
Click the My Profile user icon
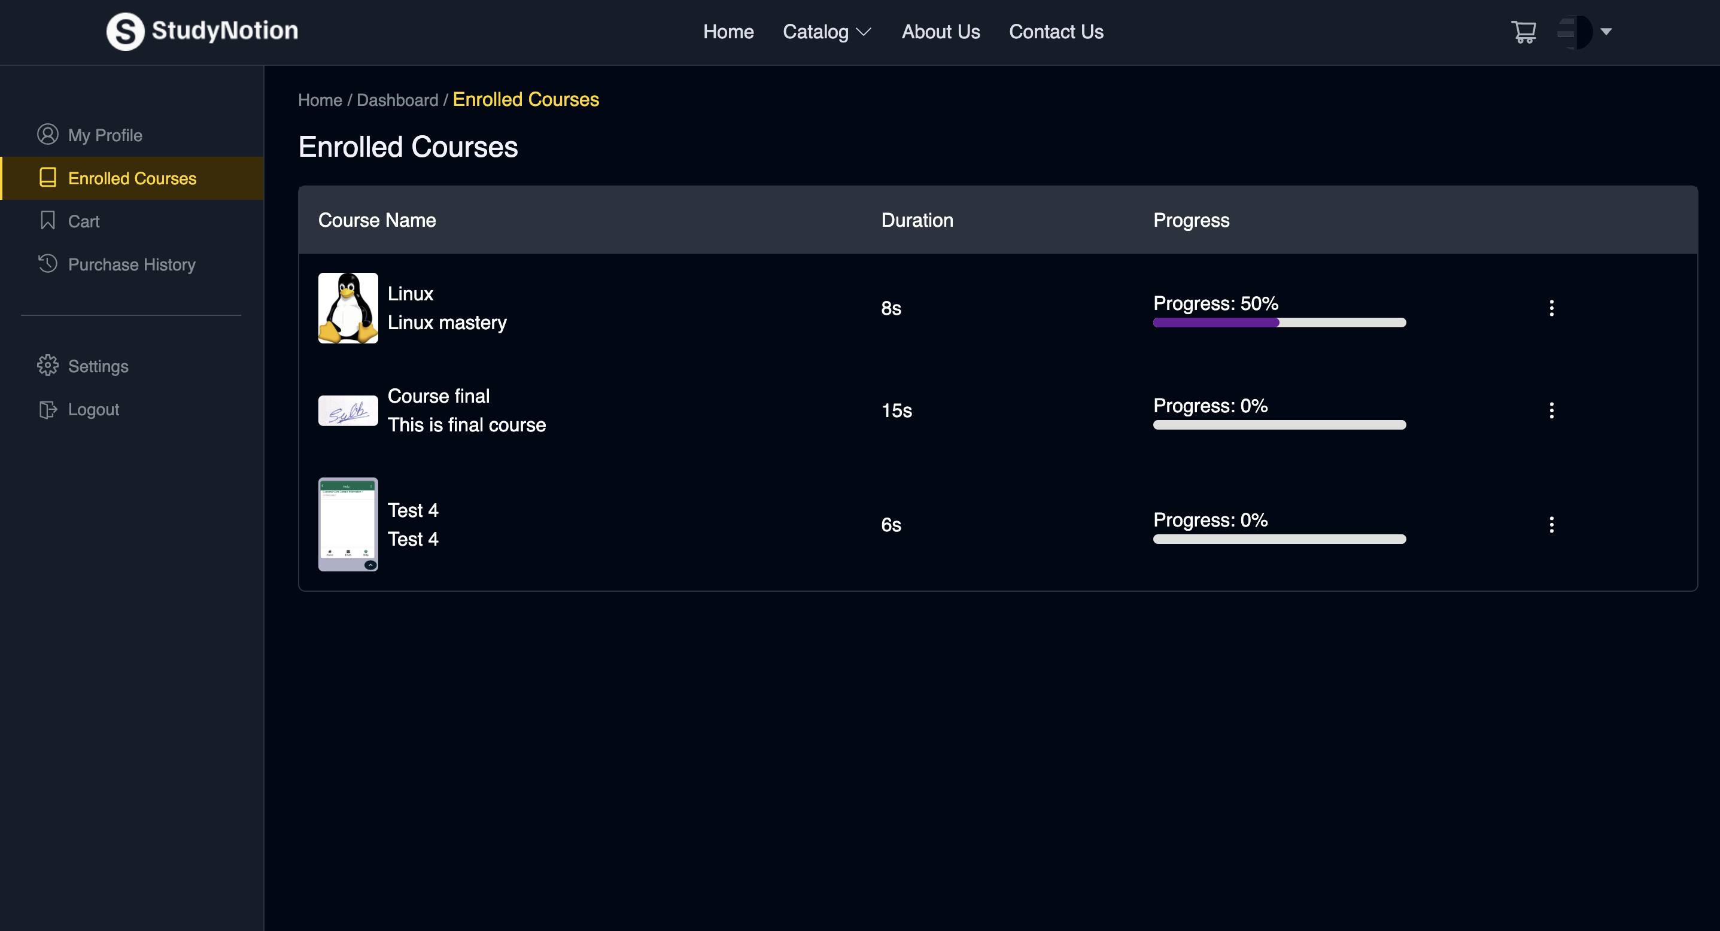point(47,134)
